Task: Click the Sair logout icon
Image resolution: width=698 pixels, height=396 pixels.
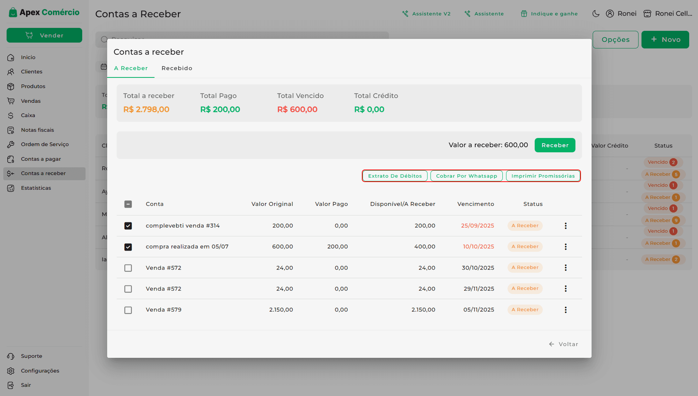Action: 11,385
